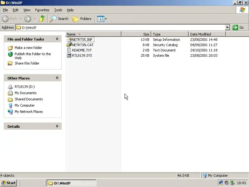This screenshot has width=249, height=187.
Task: Click the Publish to Web globe icon
Action: click(10, 54)
